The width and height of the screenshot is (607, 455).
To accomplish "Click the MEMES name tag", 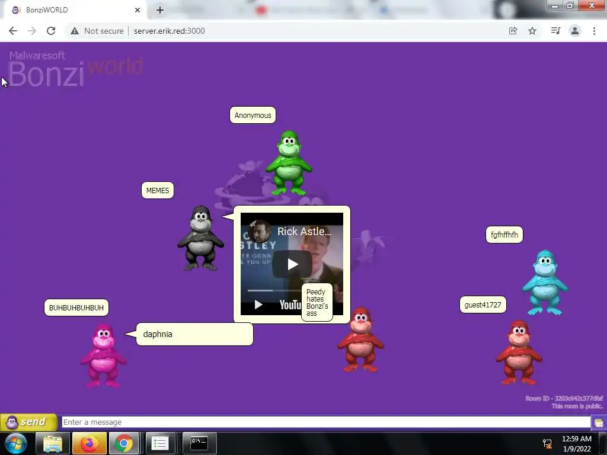I will pos(158,190).
